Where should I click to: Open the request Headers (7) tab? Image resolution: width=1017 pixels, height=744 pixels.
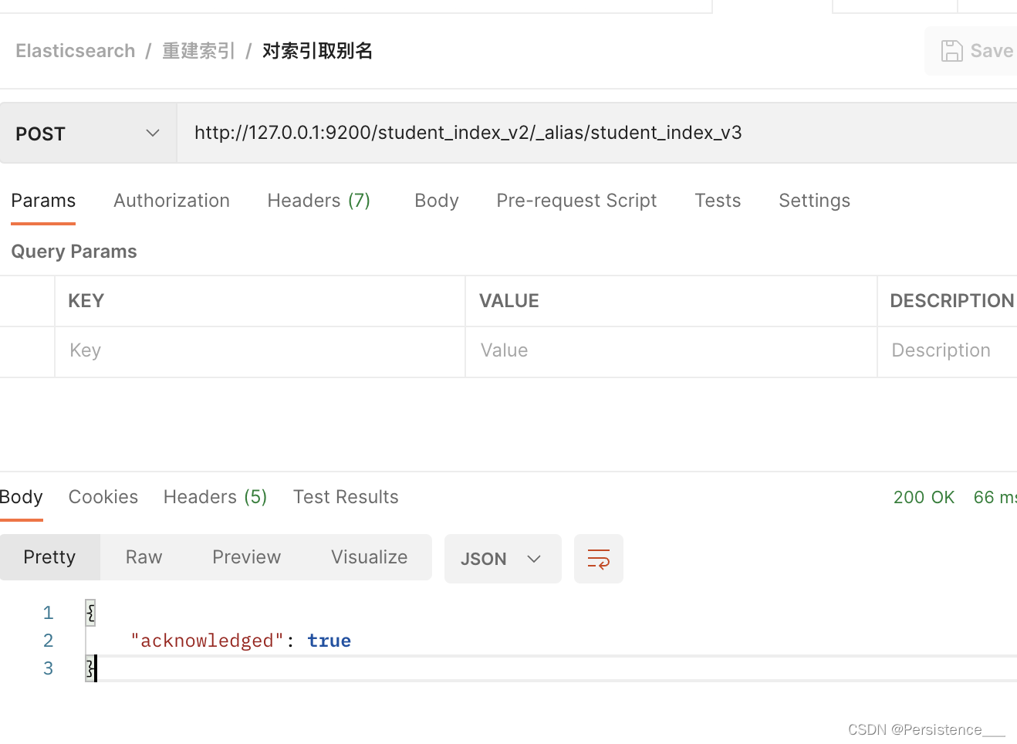tap(319, 201)
